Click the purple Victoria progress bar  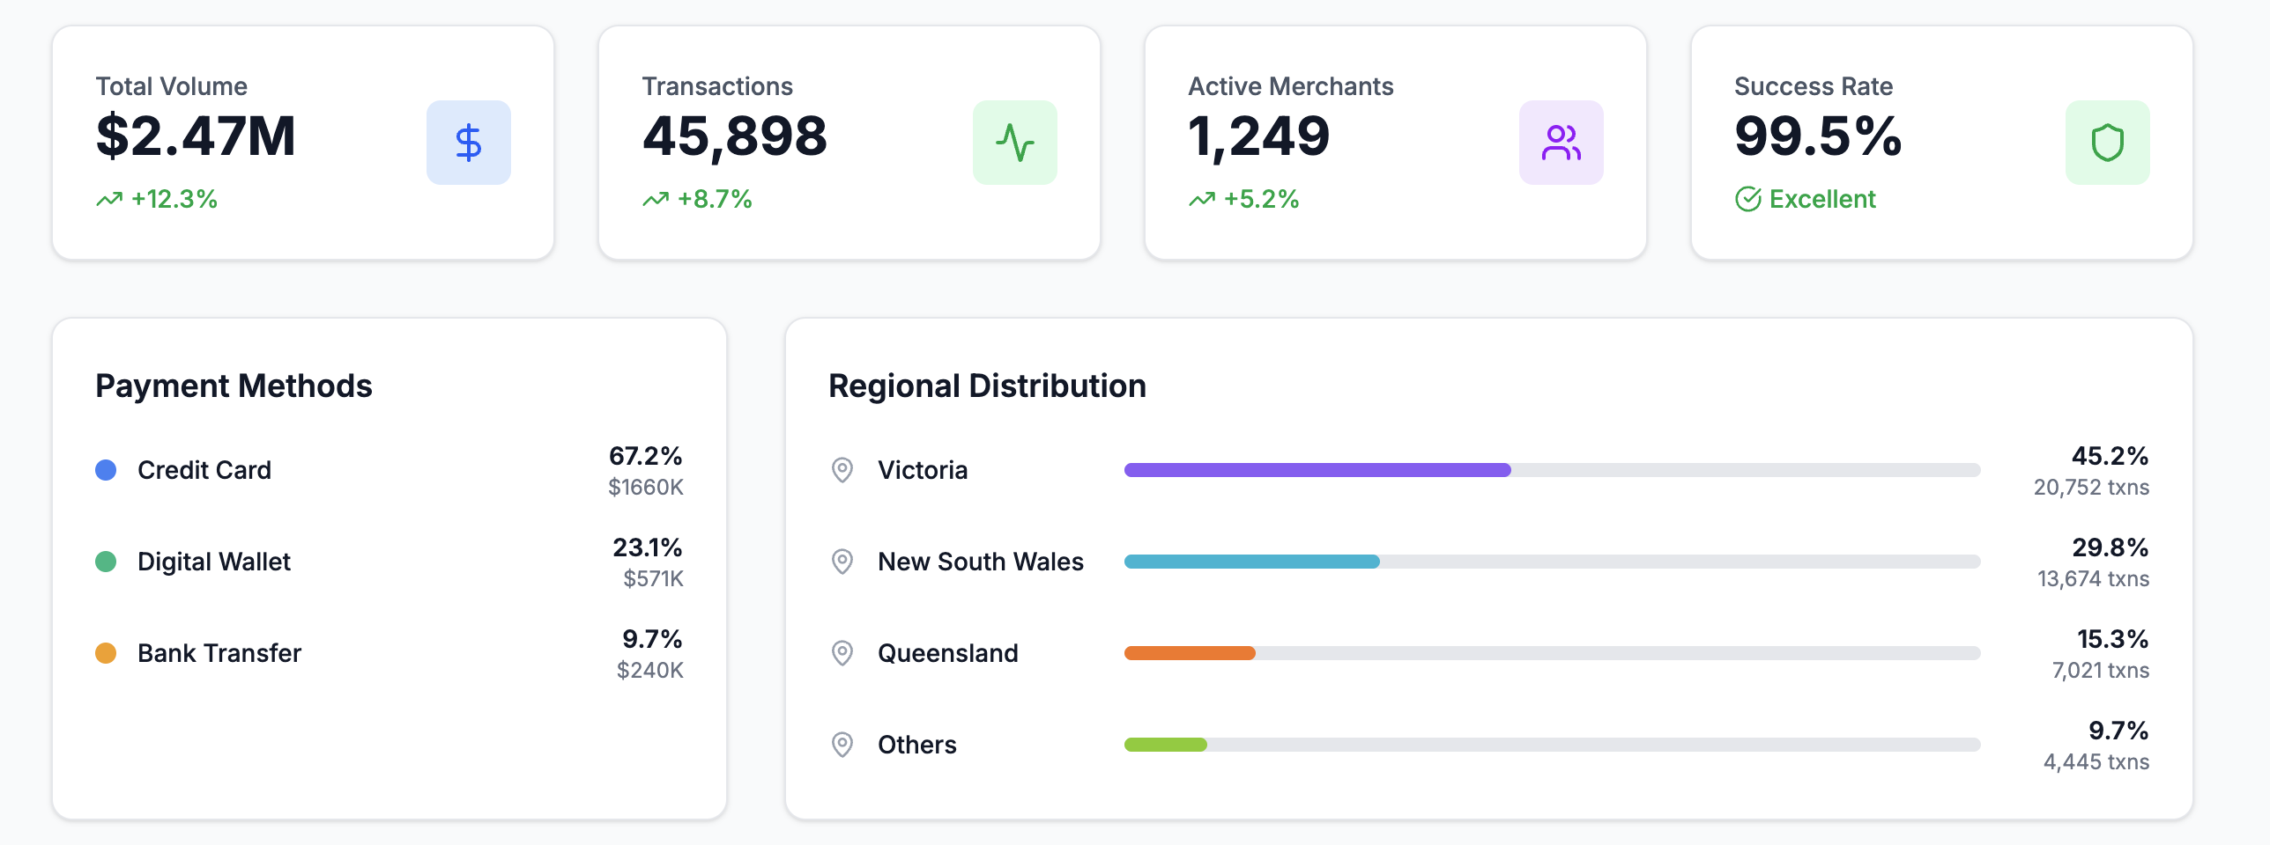pos(1317,471)
